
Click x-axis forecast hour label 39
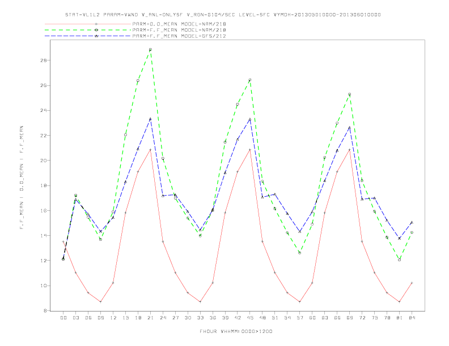(225, 318)
